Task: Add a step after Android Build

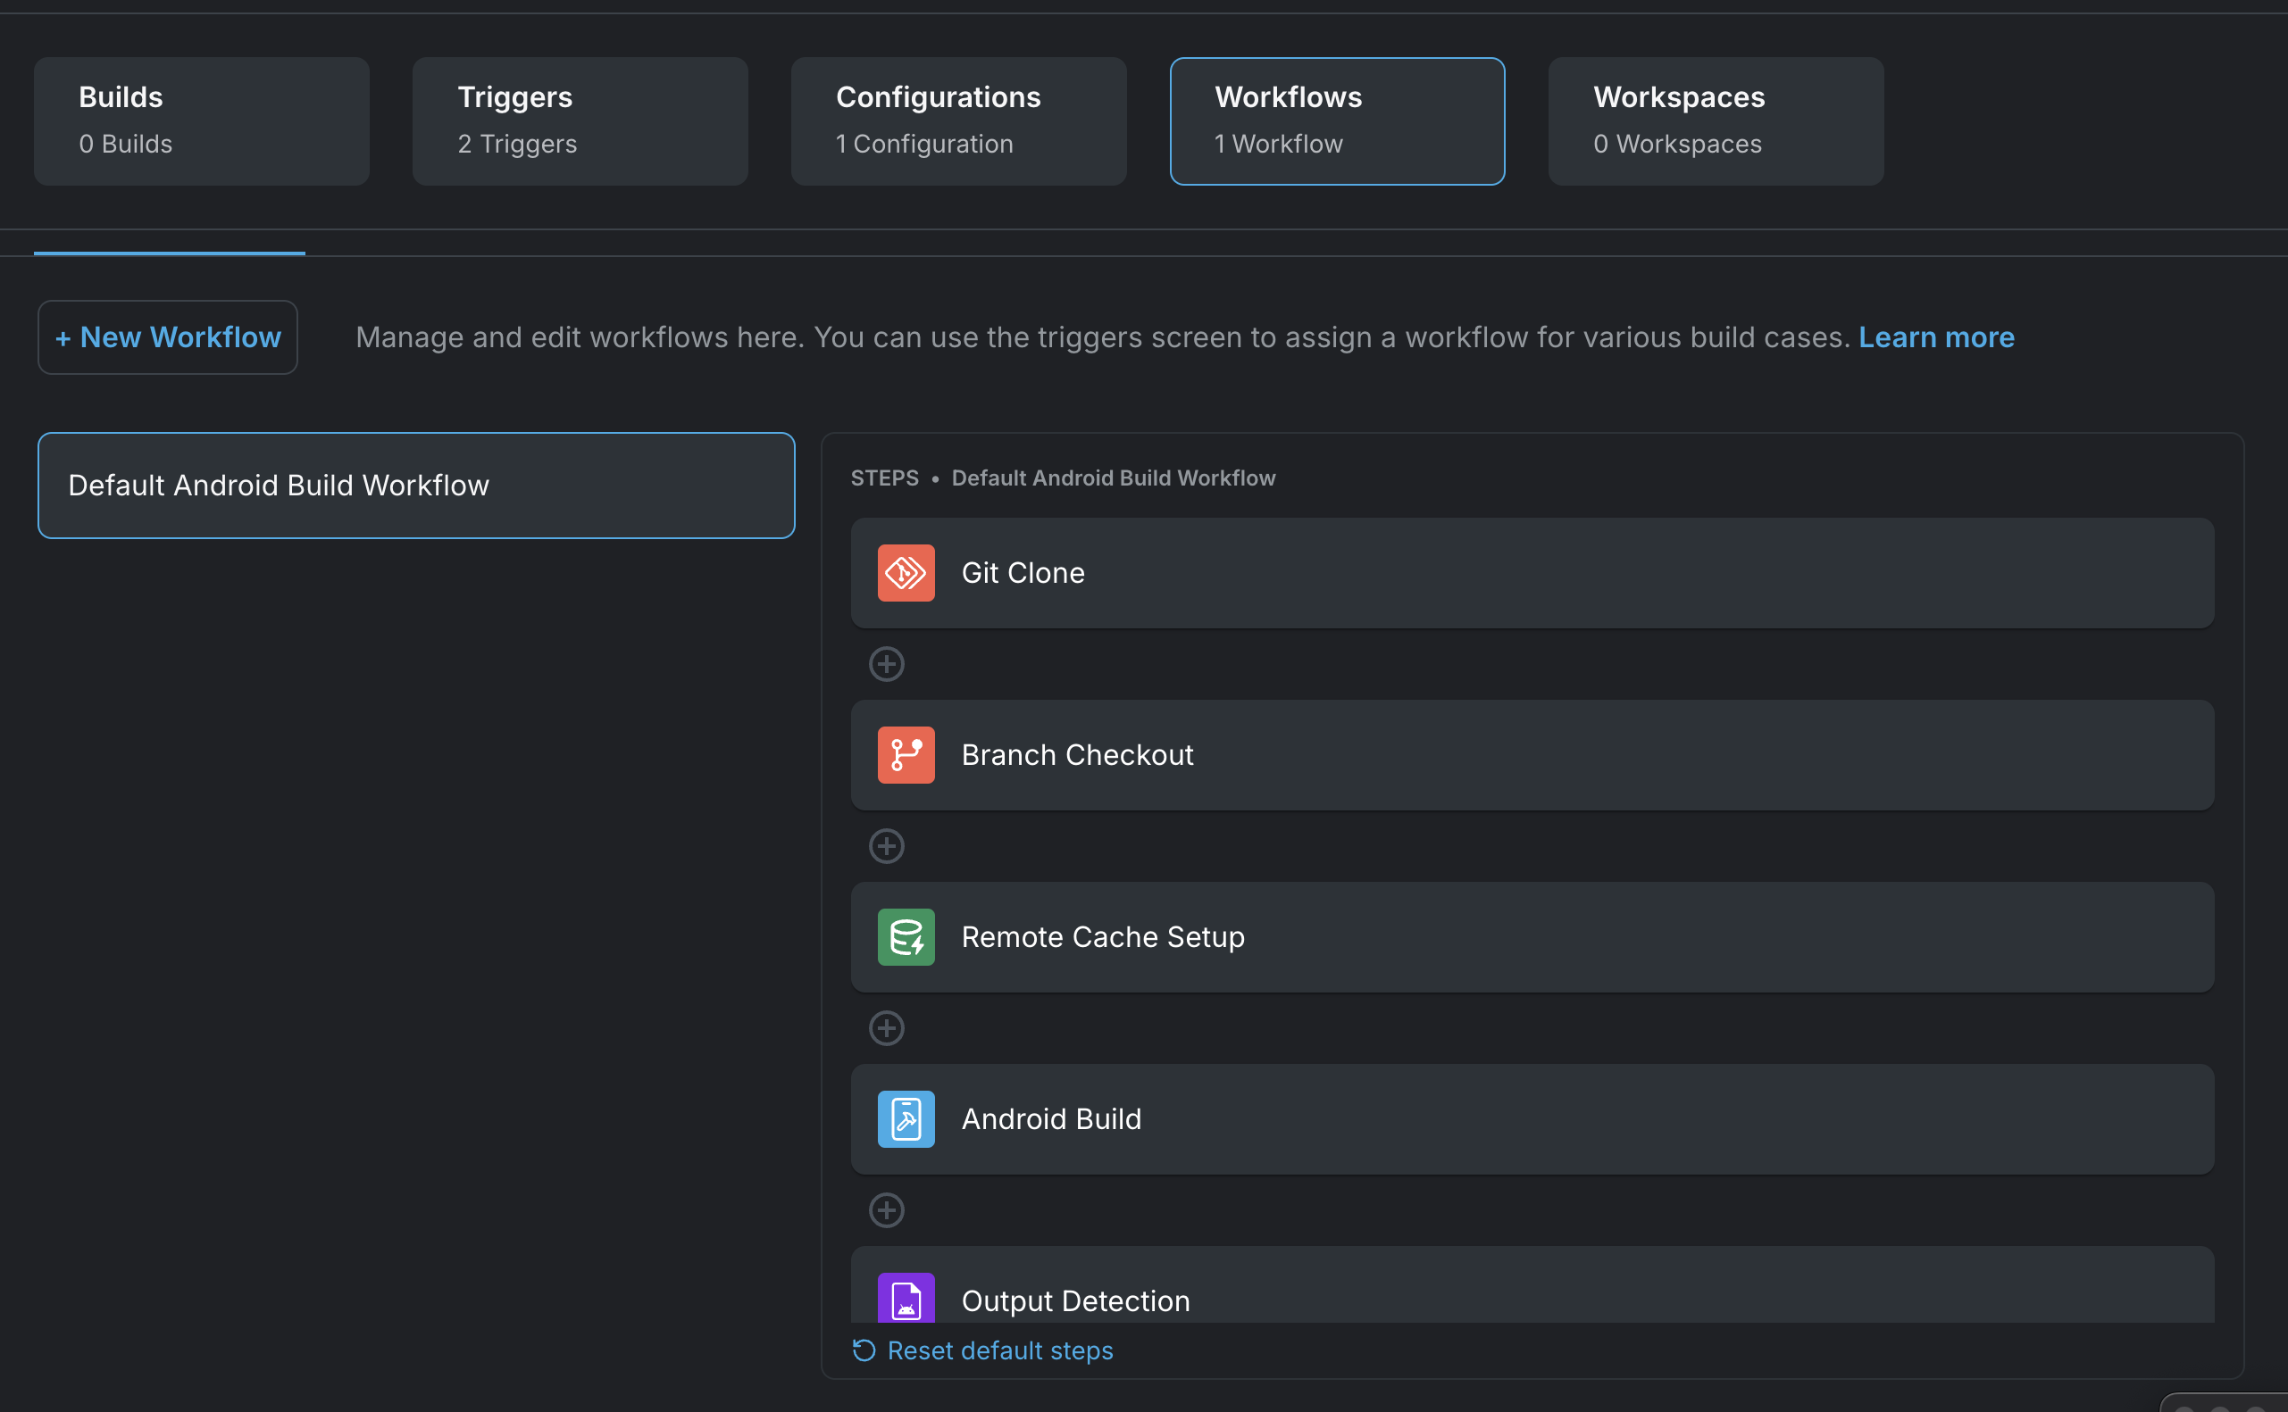Action: click(x=887, y=1209)
